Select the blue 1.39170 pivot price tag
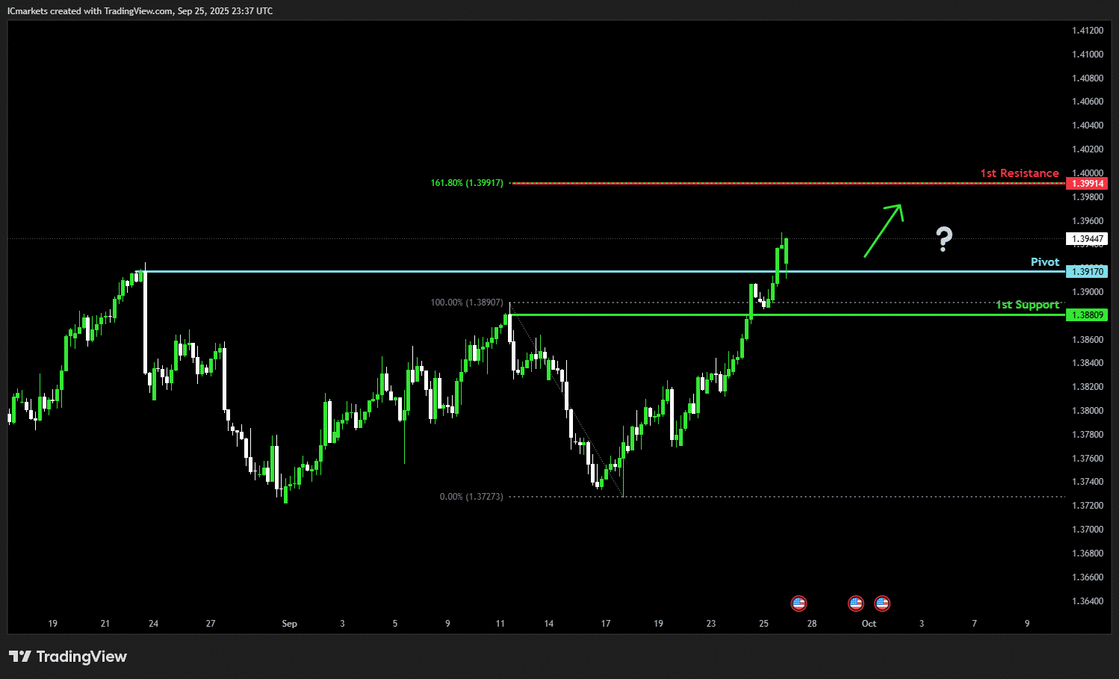The width and height of the screenshot is (1119, 679). point(1087,272)
